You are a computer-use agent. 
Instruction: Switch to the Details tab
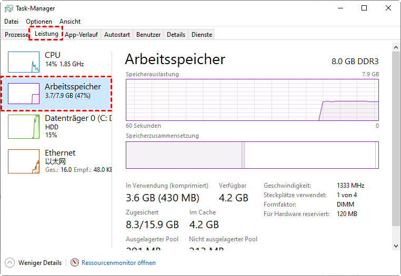click(x=176, y=35)
